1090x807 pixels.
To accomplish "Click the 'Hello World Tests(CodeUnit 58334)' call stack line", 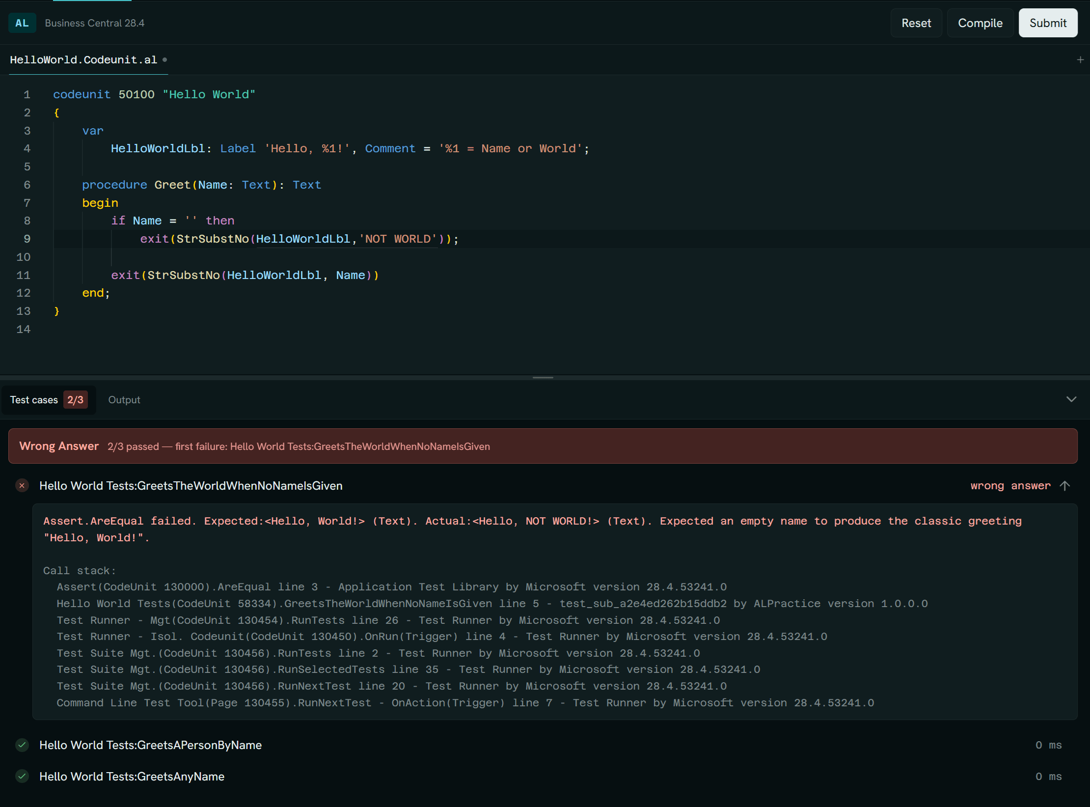I will pyautogui.click(x=492, y=604).
